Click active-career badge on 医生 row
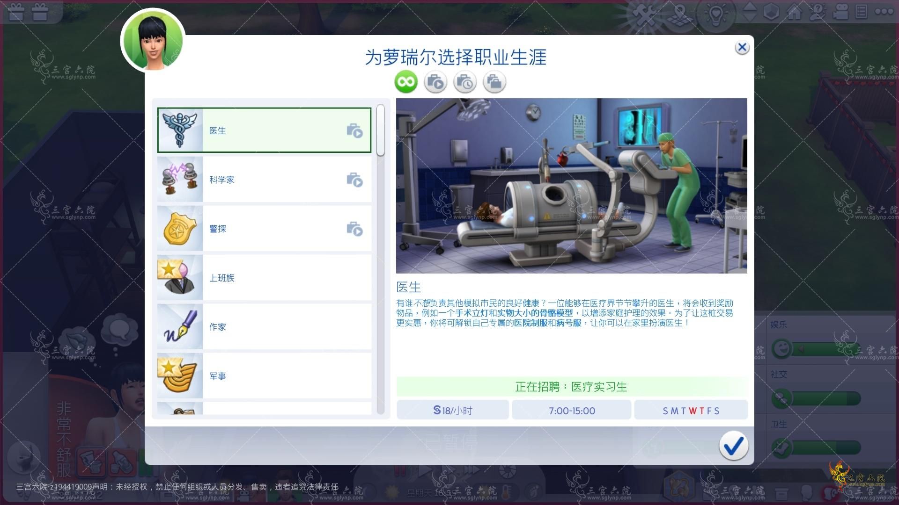The width and height of the screenshot is (899, 505). click(354, 131)
